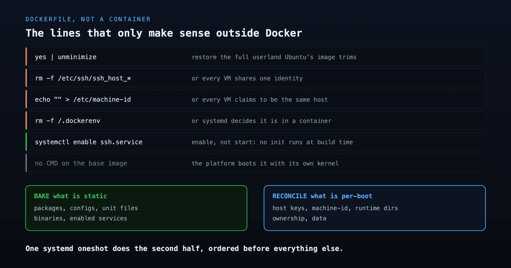Click 'enable, not start: no init runs at build time'
Screen dimensions: 511x268
coord(272,142)
